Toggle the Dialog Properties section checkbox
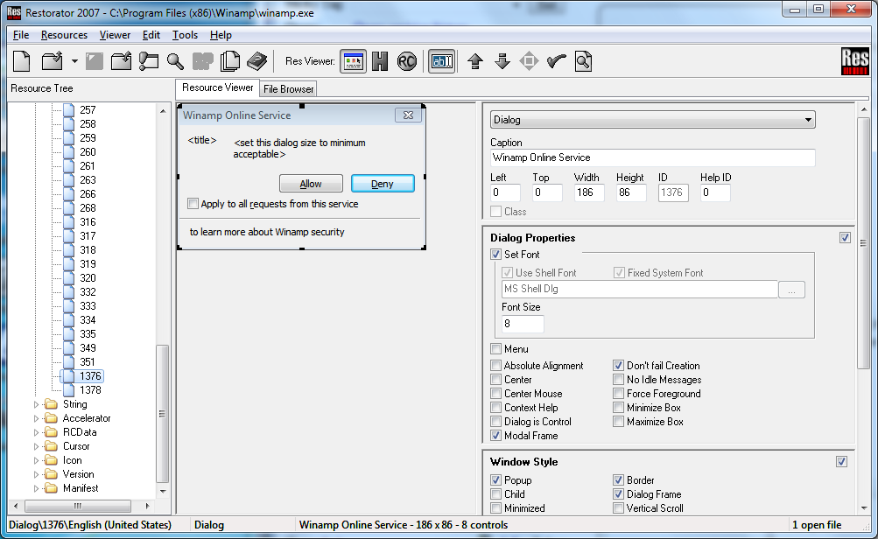 tap(845, 238)
